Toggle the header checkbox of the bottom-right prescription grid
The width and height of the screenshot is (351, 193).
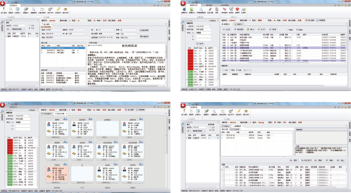224,167
